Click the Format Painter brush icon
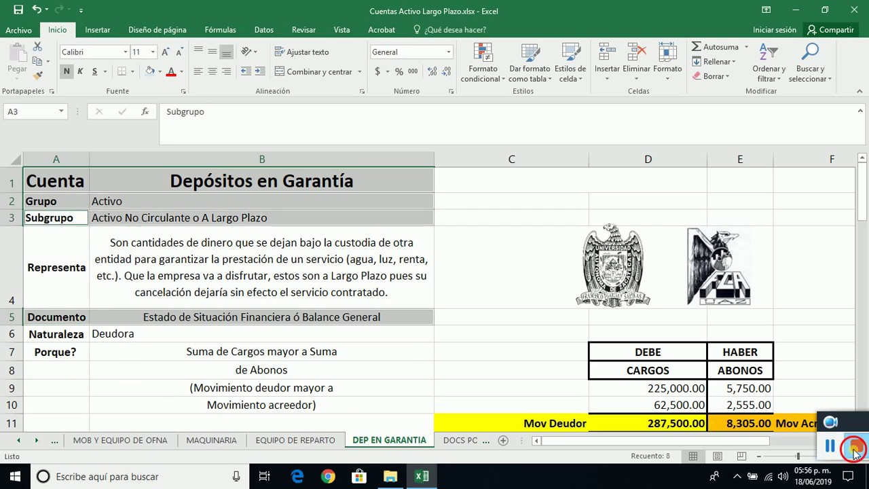 tap(37, 75)
